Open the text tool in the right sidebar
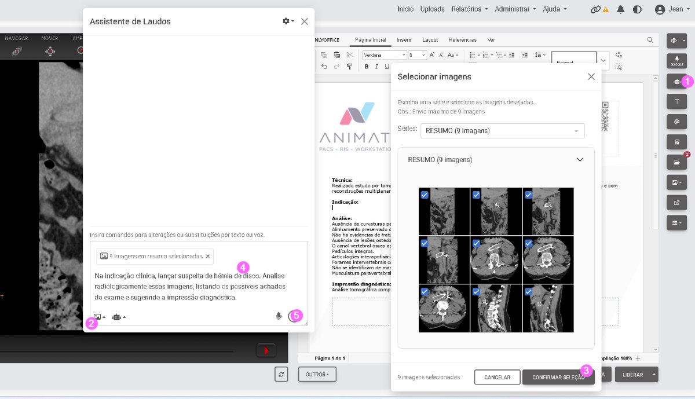The height and width of the screenshot is (399, 695). pos(676,102)
